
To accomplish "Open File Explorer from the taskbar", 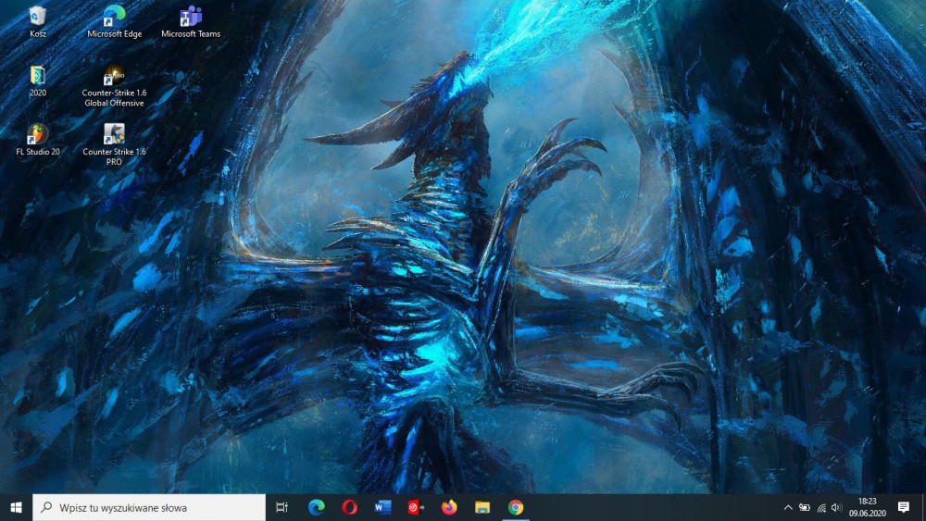I will 482,507.
